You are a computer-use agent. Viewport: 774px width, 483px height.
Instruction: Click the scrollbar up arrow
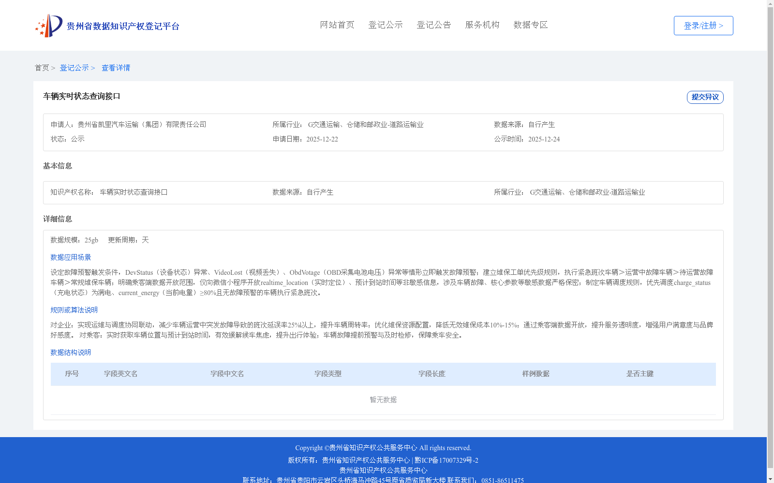click(770, 3)
